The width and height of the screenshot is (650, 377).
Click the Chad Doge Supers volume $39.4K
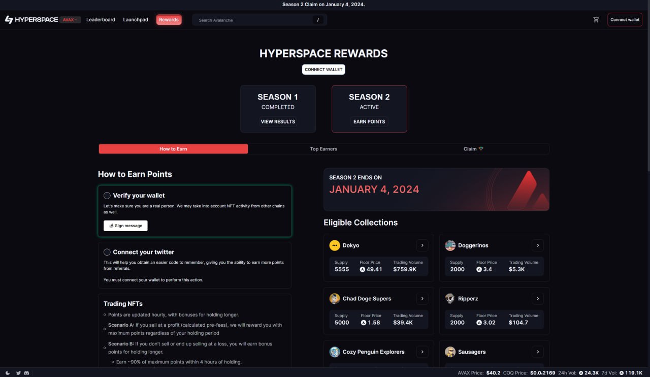[403, 323]
